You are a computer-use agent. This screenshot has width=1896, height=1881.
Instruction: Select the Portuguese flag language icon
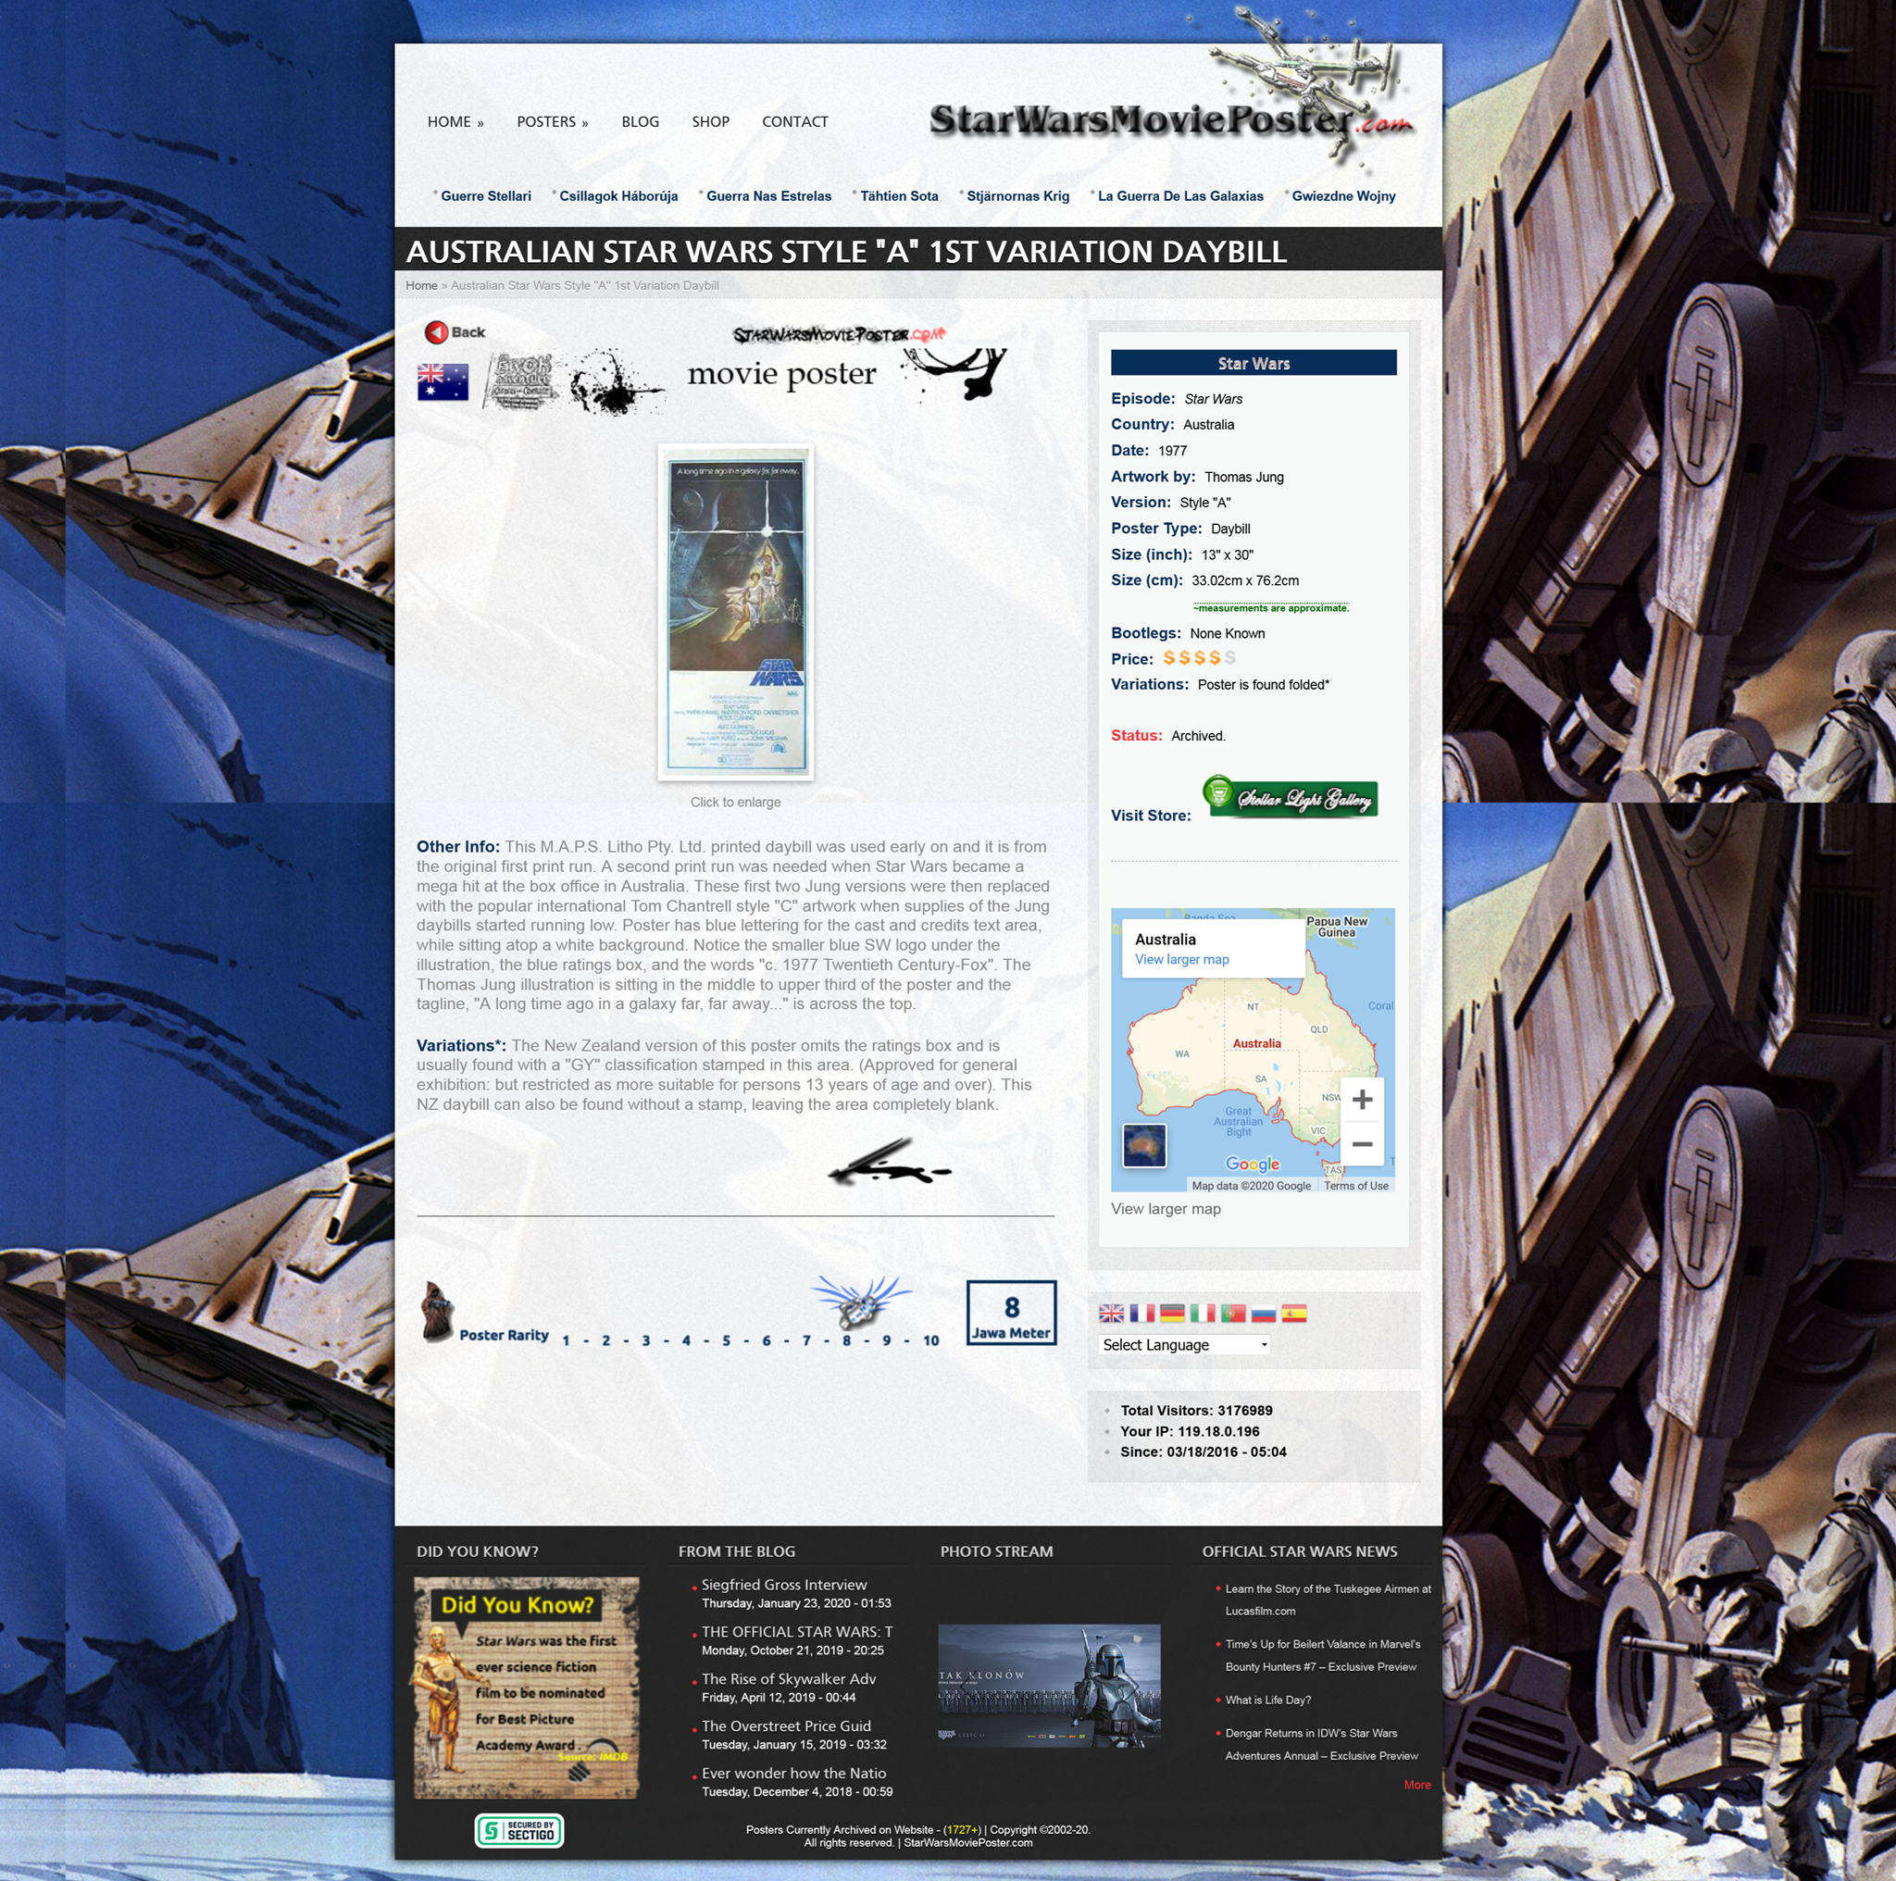click(1232, 1313)
